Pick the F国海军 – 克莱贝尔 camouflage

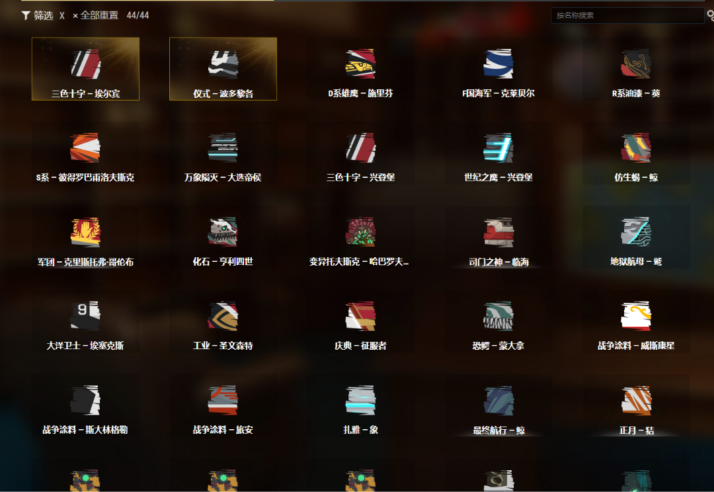(x=498, y=69)
